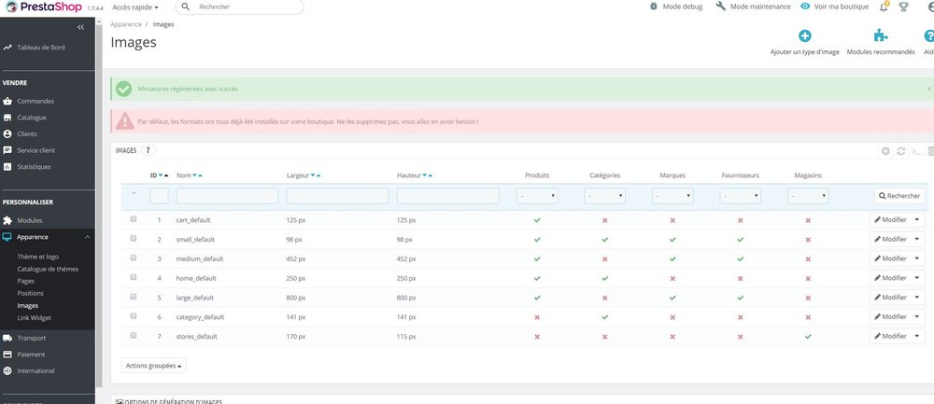The image size is (934, 404).
Task: Open Modules in the sidebar
Action: point(30,220)
